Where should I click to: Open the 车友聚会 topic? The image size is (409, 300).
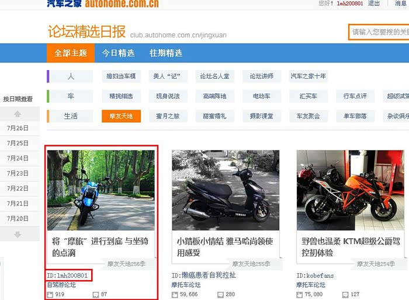[309, 116]
